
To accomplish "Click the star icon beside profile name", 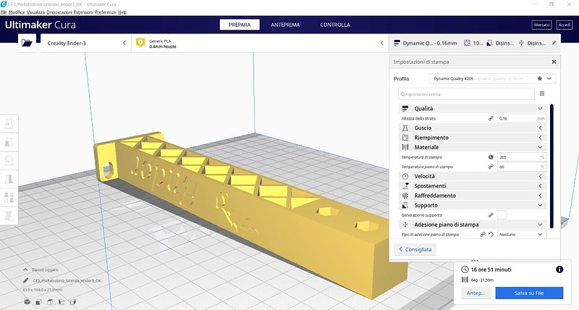I will click(x=539, y=78).
